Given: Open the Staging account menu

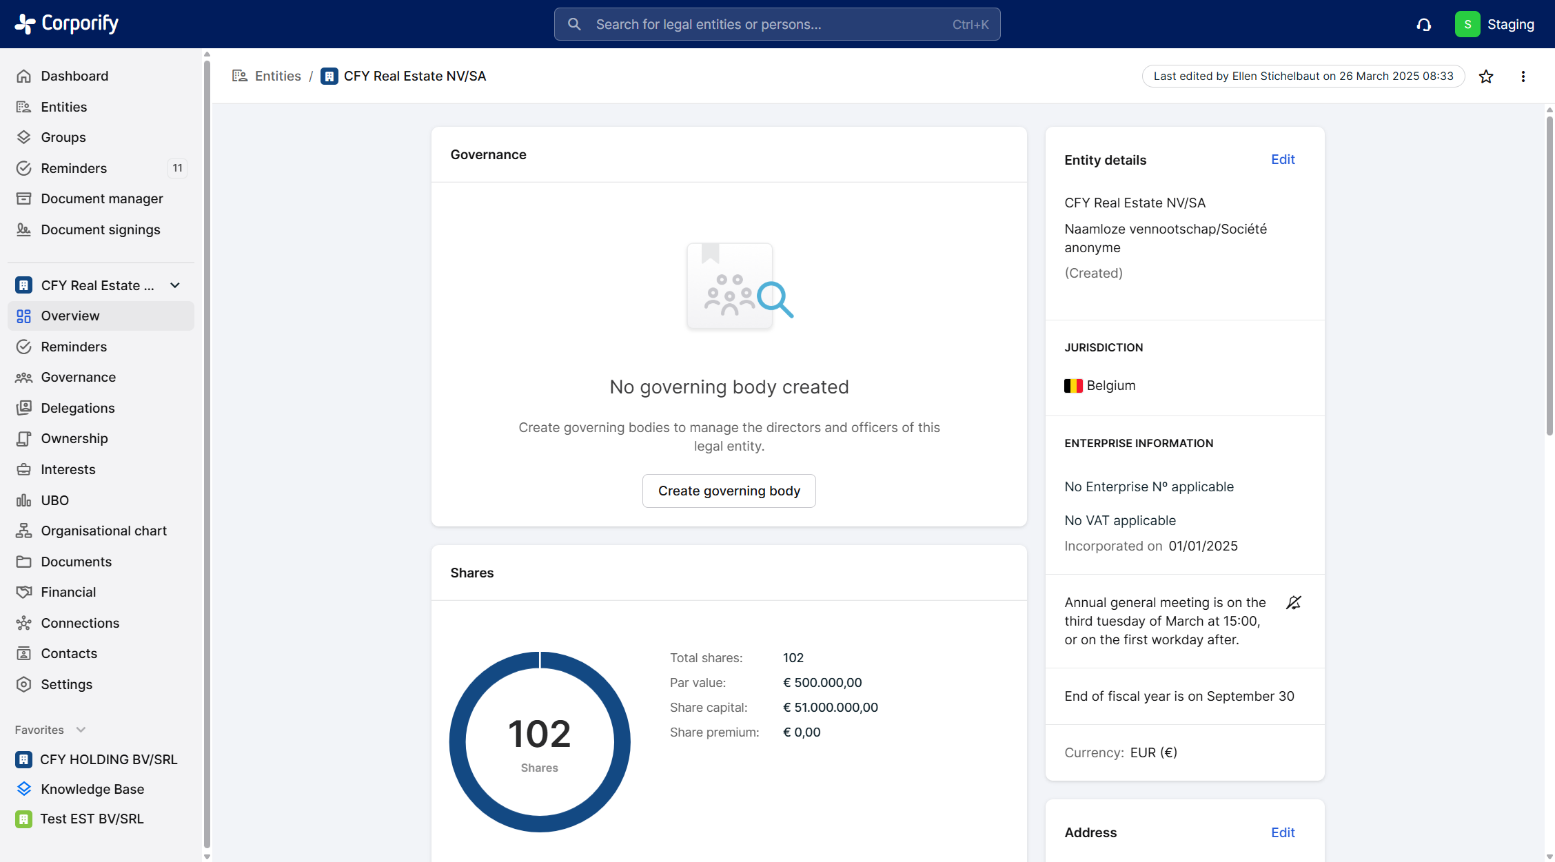Looking at the screenshot, I should pos(1495,24).
